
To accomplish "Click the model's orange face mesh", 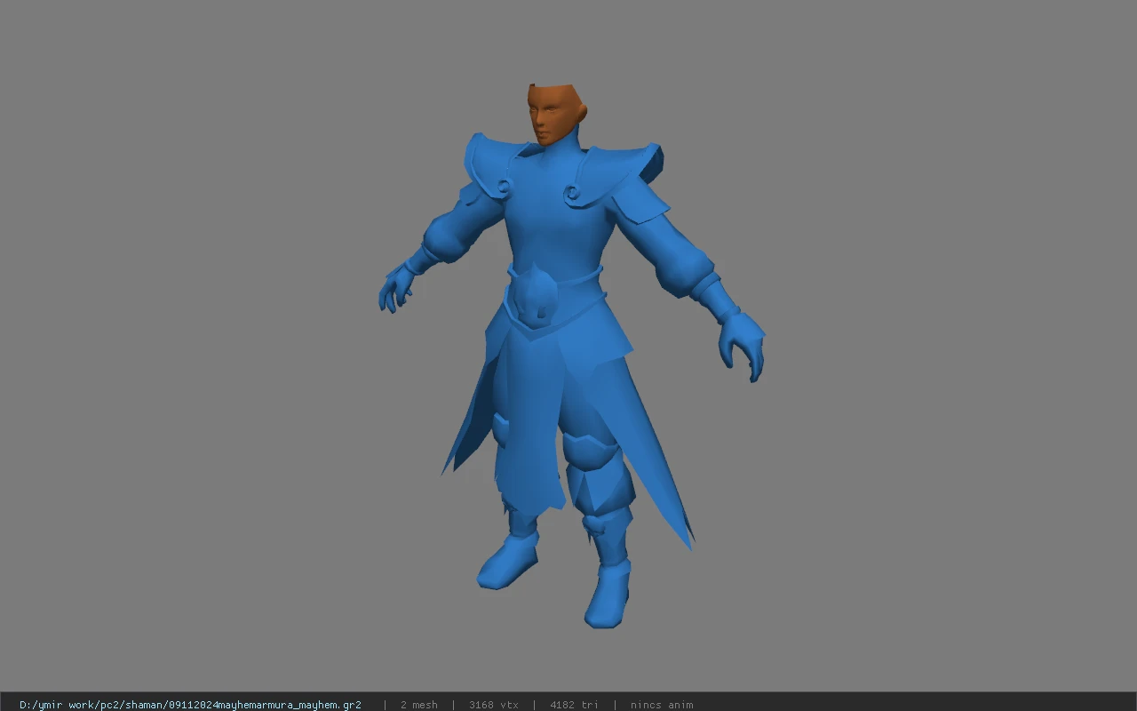I will click(555, 114).
